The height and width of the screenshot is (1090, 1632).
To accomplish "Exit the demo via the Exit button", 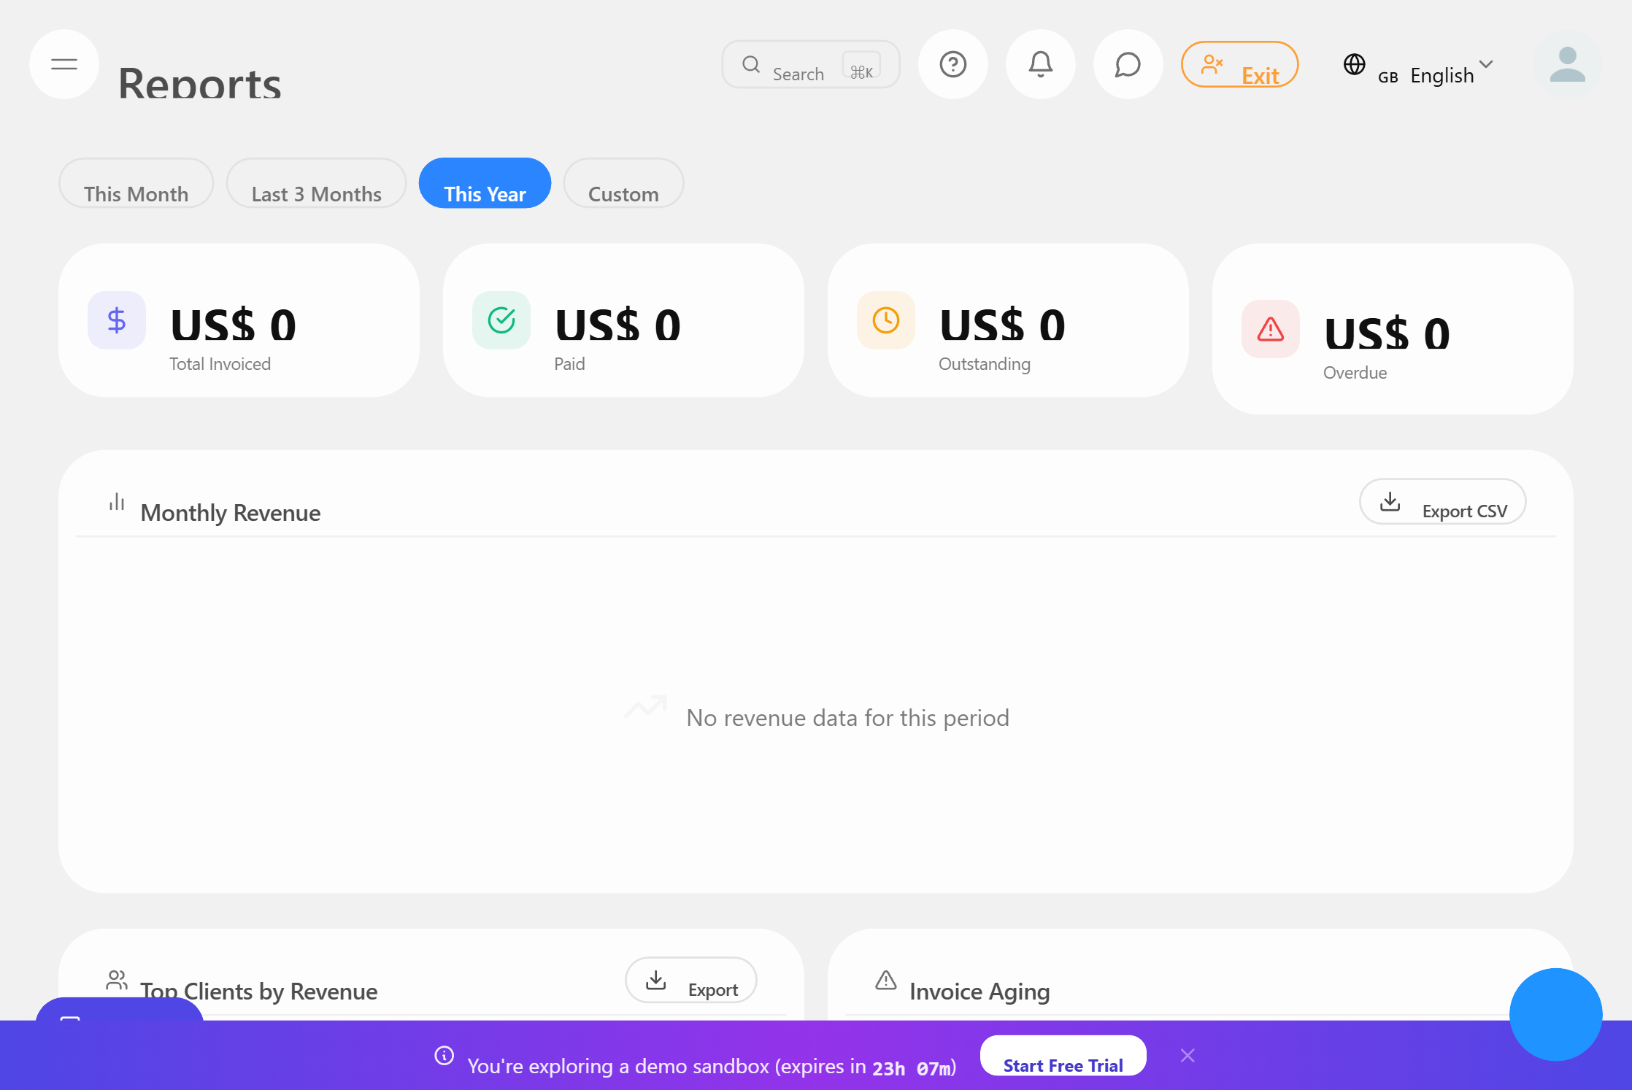I will (x=1239, y=64).
